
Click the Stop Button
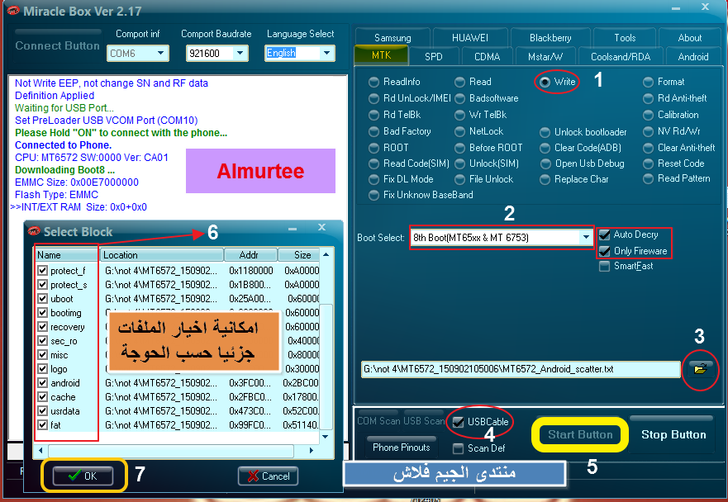tap(673, 435)
